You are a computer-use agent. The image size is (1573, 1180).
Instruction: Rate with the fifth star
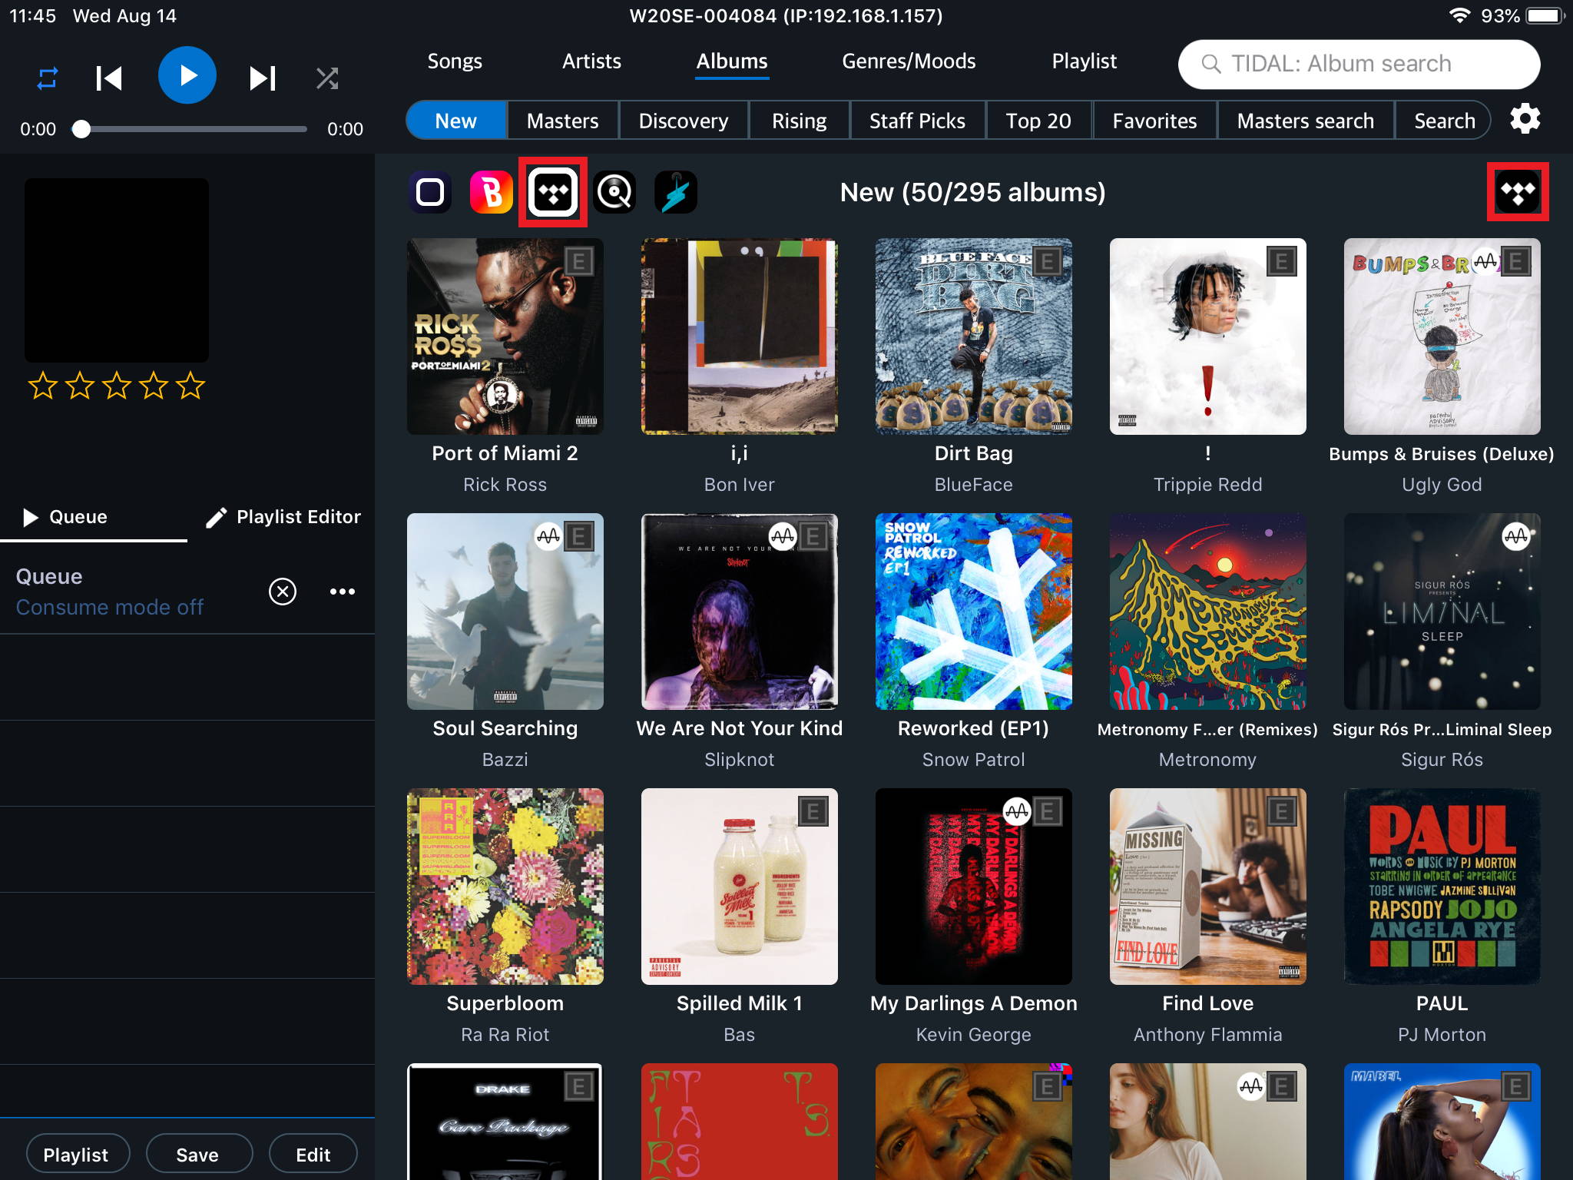[x=190, y=385]
